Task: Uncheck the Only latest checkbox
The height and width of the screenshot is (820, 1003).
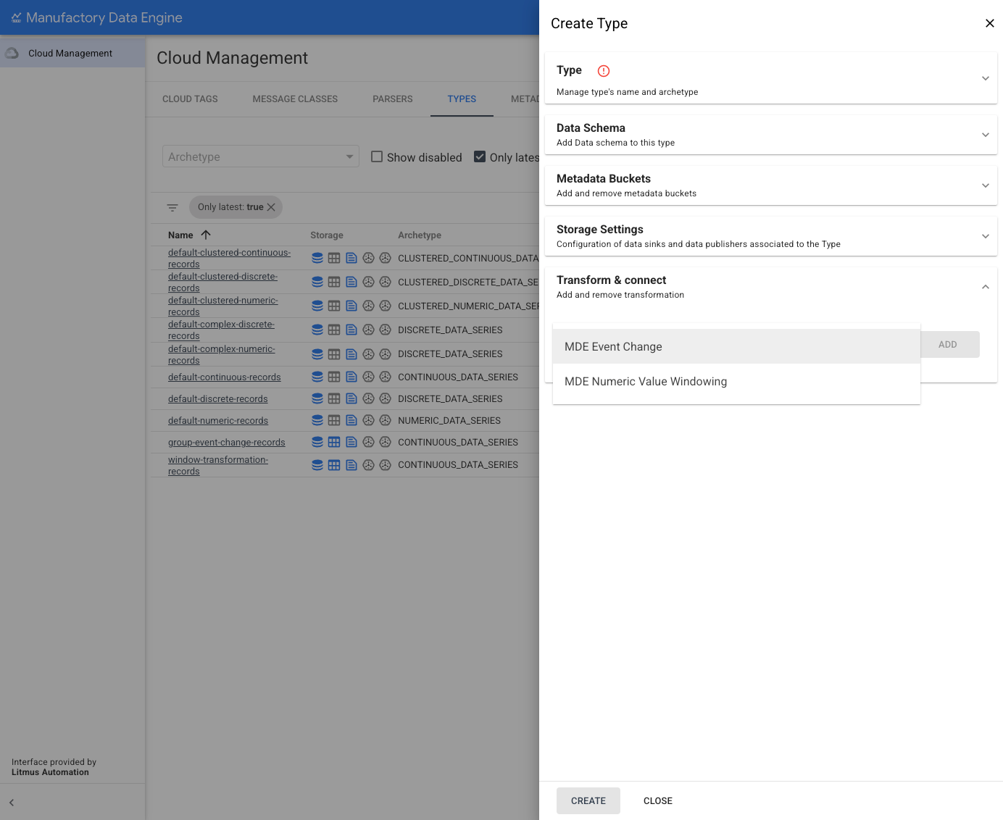Action: [x=480, y=157]
